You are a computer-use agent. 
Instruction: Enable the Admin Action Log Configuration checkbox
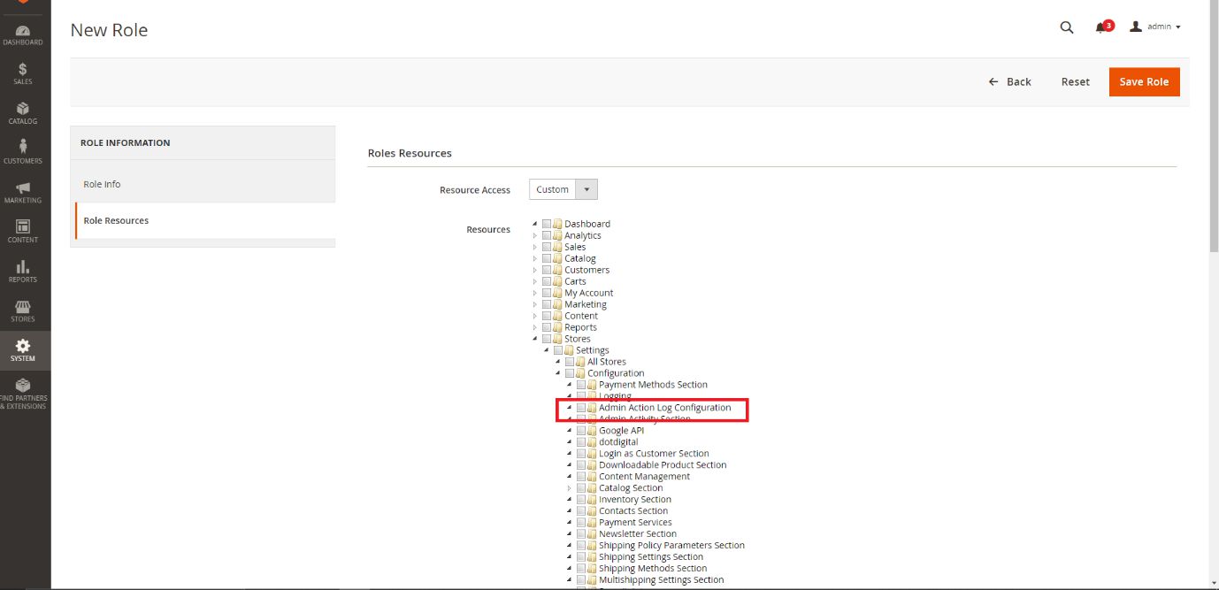click(x=581, y=408)
